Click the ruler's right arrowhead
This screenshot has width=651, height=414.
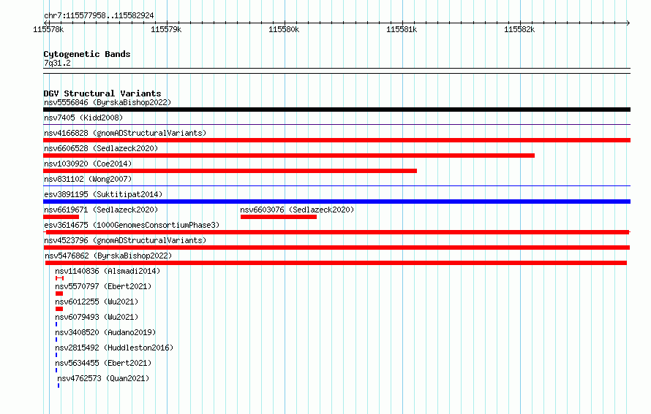point(628,23)
